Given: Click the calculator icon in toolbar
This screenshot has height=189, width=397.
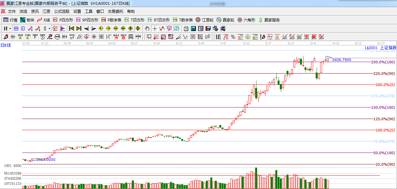Looking at the screenshot, I should (193, 28).
